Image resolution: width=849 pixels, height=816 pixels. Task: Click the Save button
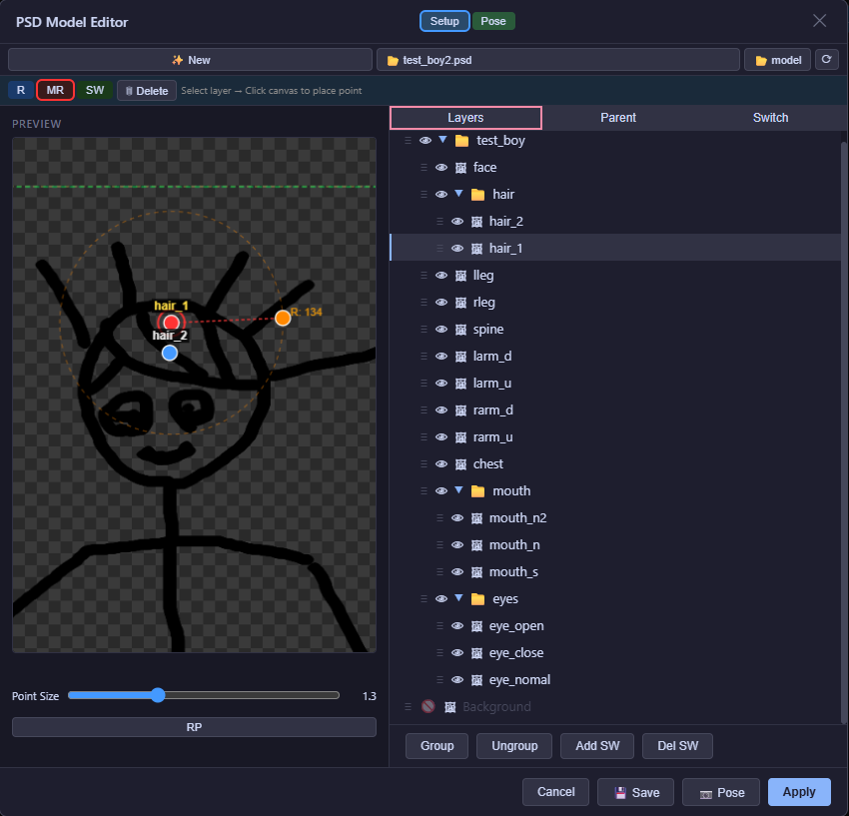tap(636, 792)
